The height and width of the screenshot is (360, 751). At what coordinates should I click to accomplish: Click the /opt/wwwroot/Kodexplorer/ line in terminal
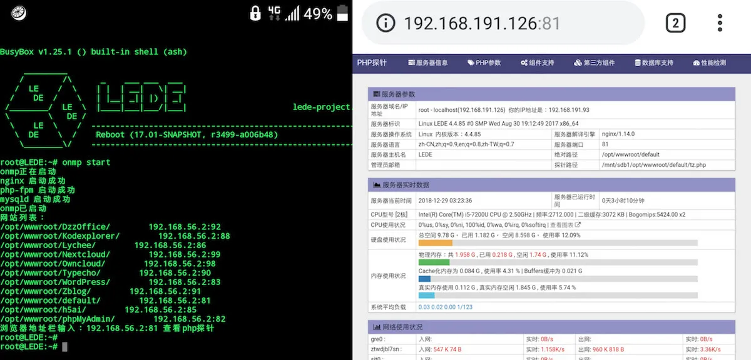(115, 236)
